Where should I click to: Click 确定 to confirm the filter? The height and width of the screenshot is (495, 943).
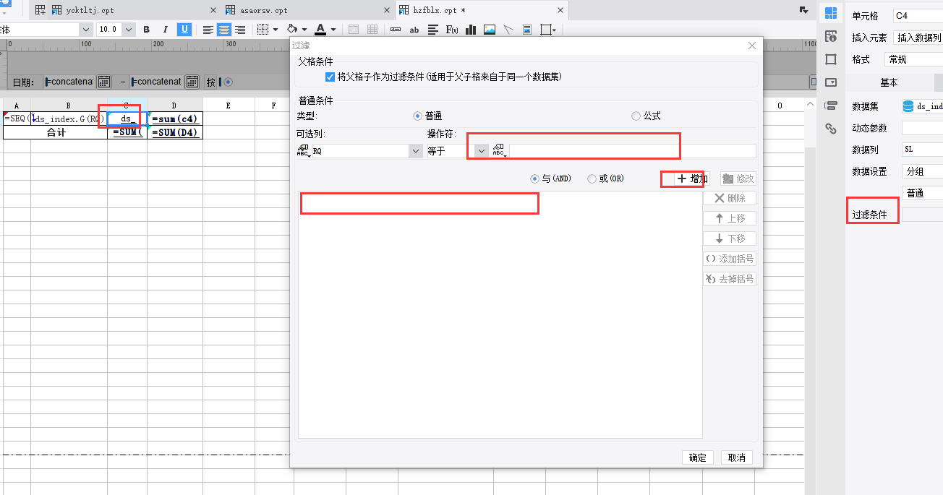coord(698,457)
